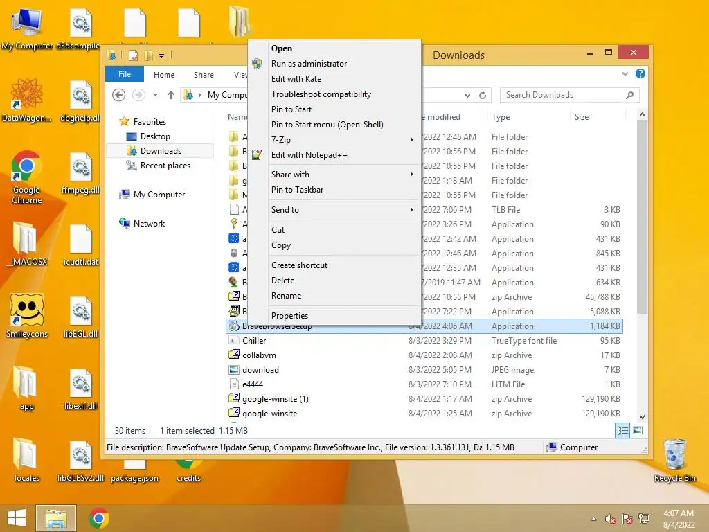Choose Troubleshoot compatibility
709x532 pixels.
[334, 94]
